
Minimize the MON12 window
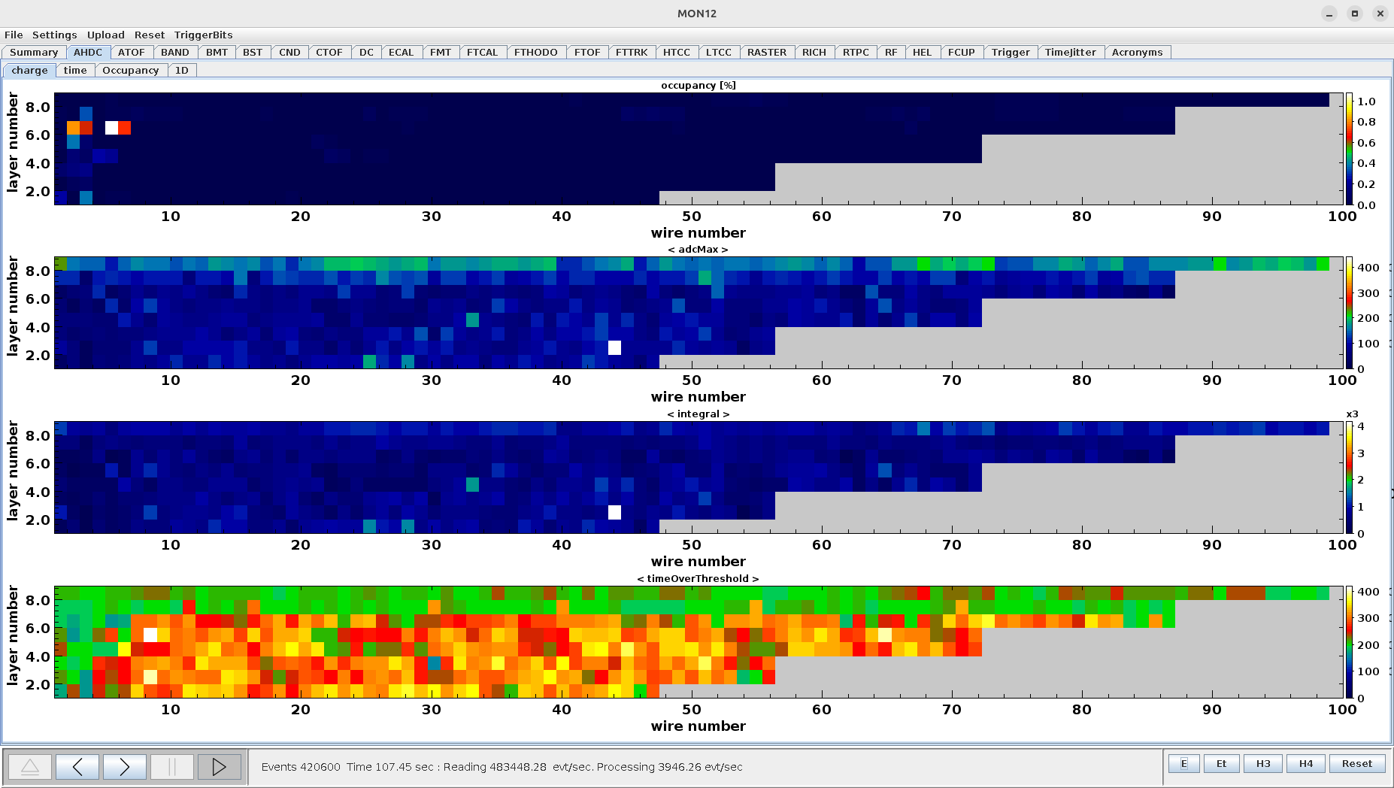(1329, 14)
